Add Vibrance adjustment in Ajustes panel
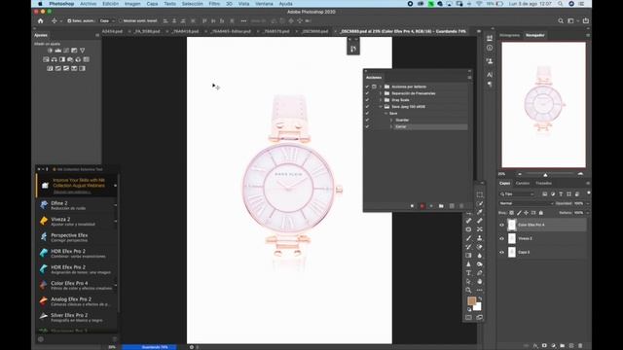The height and width of the screenshot is (350, 623). [x=82, y=51]
